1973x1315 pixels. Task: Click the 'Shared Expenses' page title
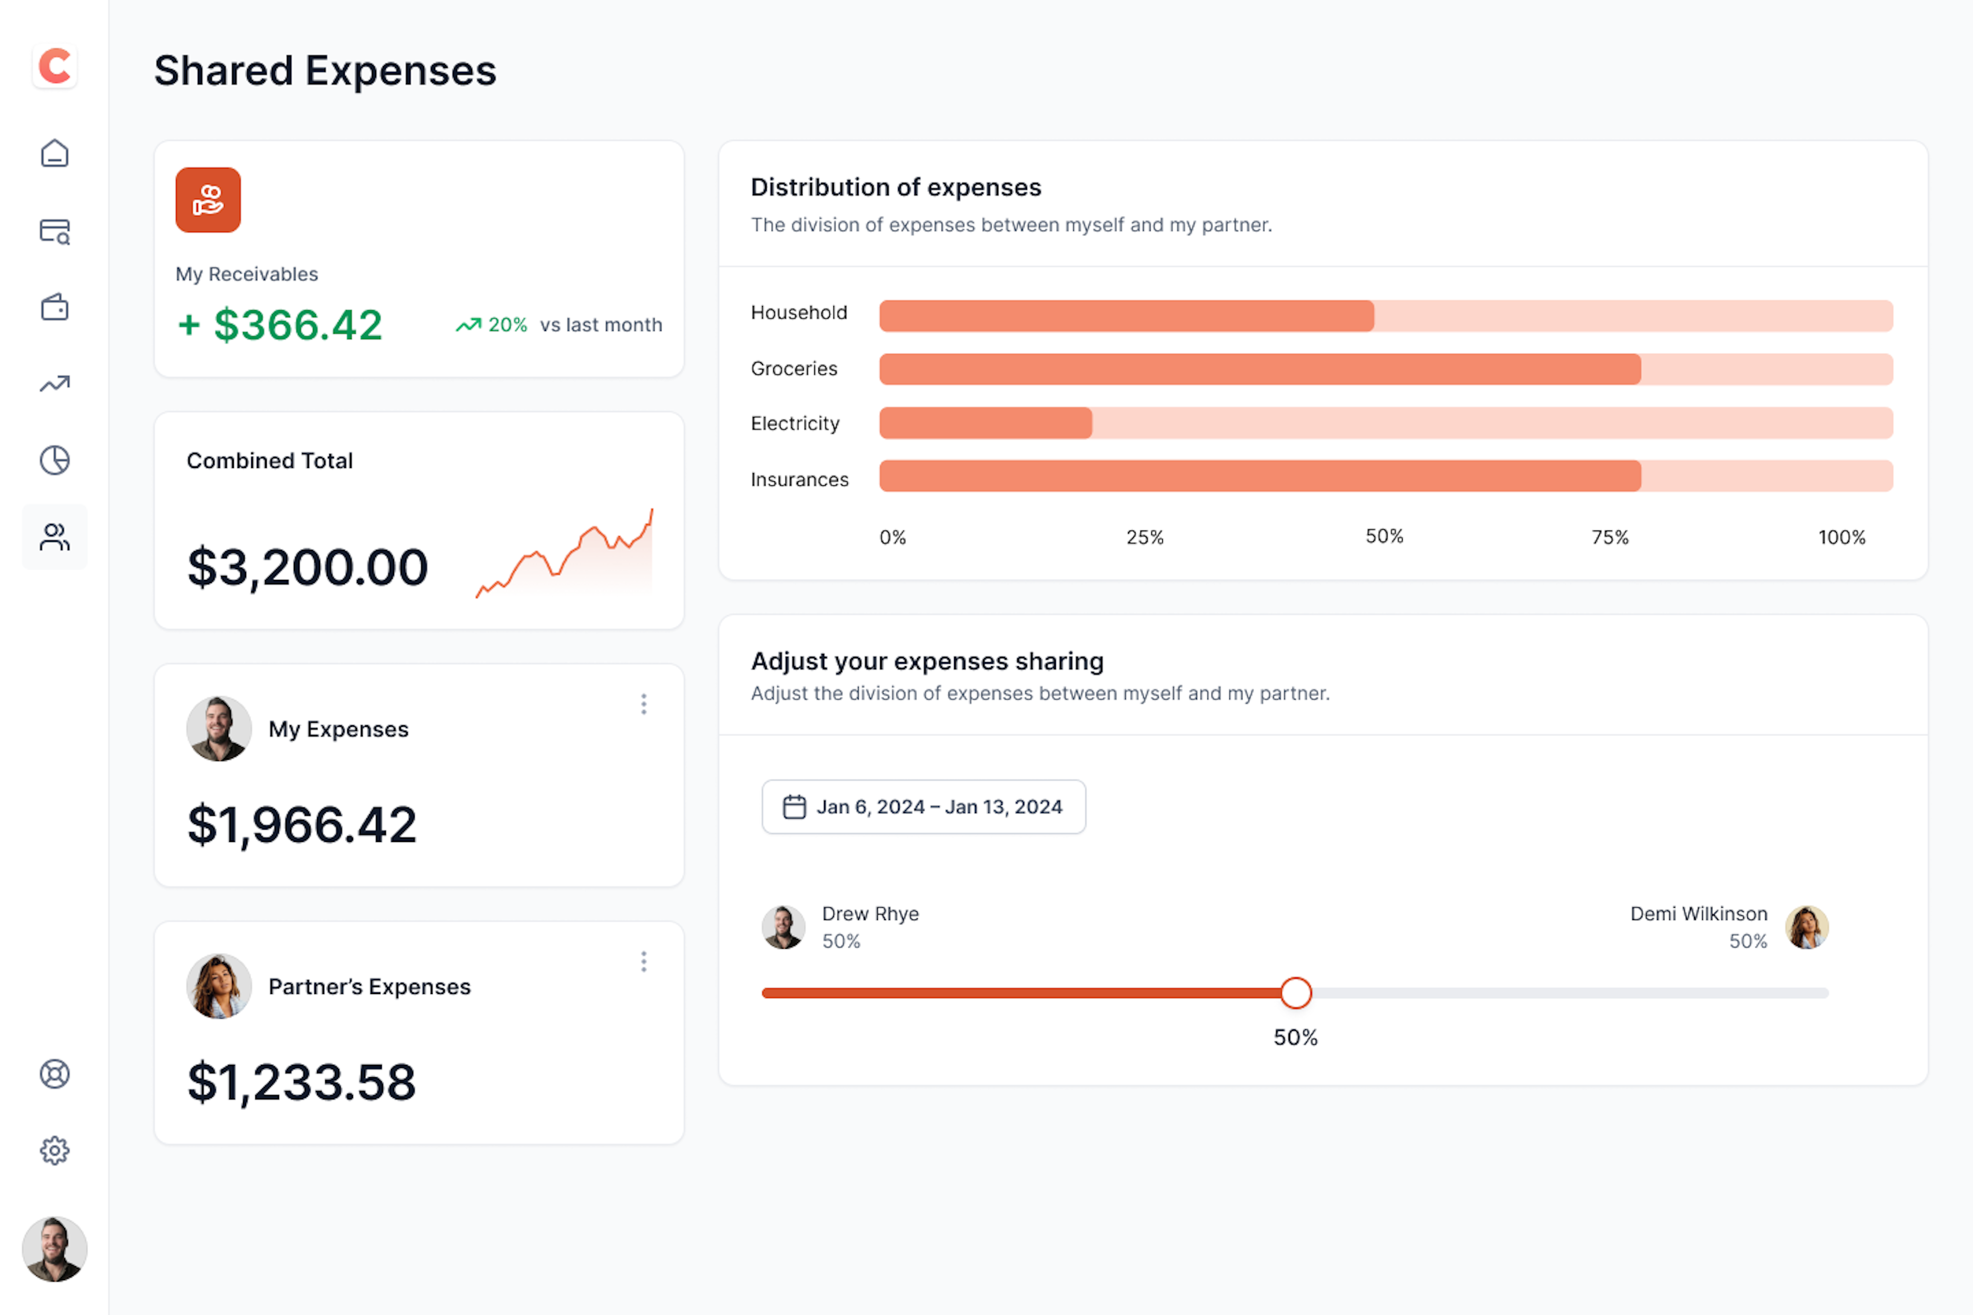(x=325, y=70)
